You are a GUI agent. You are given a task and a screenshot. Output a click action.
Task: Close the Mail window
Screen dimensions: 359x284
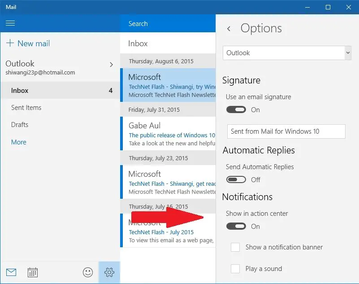click(x=349, y=7)
